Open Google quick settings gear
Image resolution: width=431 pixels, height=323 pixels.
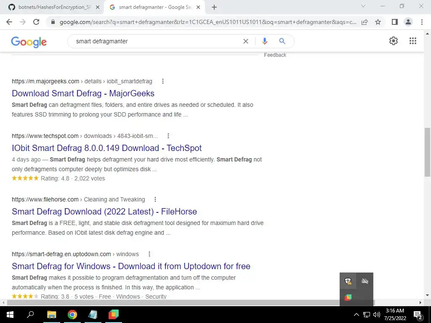(x=394, y=41)
